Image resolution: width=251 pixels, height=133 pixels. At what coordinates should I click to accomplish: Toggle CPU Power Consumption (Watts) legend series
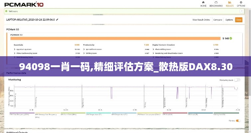(150, 114)
